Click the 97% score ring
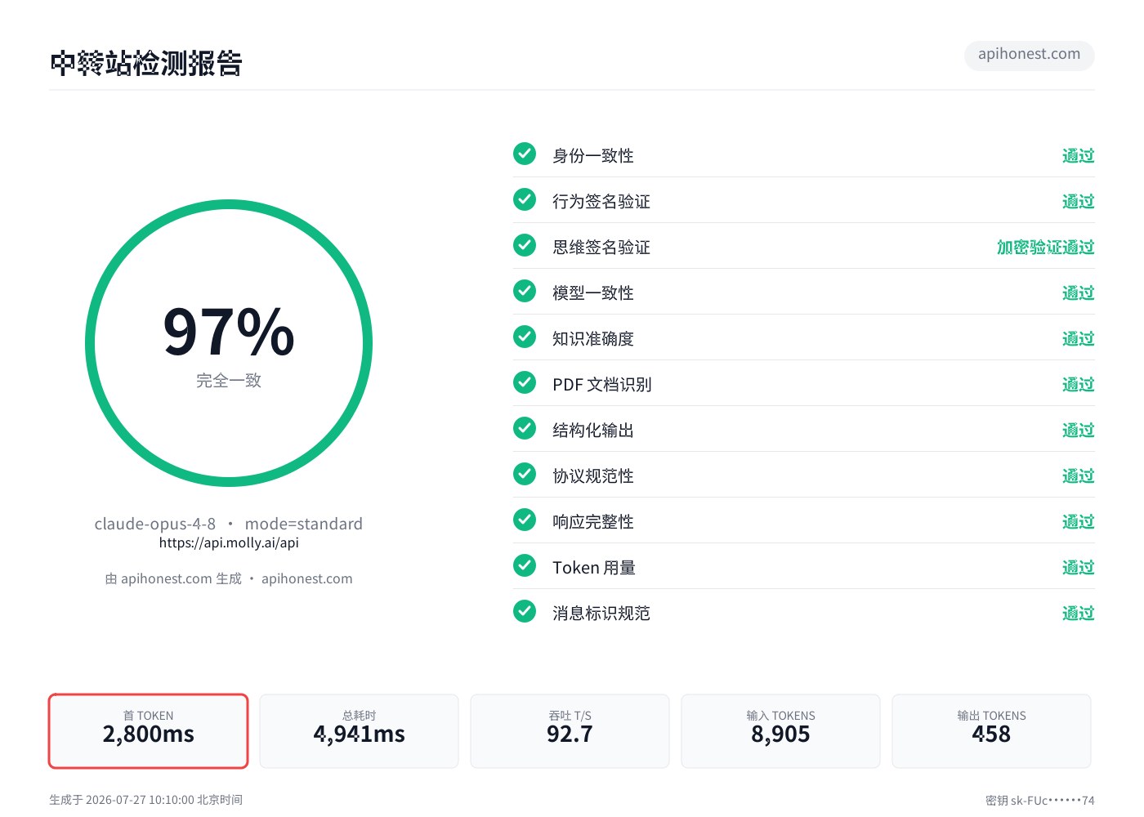Screen dimensions: 1144x817 tap(229, 343)
